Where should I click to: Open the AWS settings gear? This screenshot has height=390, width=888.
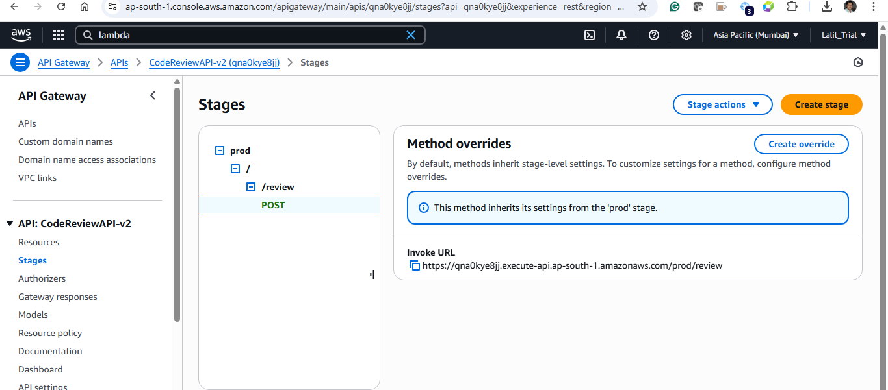point(686,35)
